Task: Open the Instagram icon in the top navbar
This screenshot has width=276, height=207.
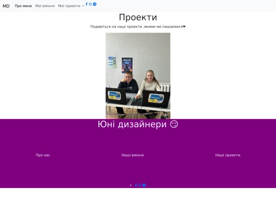Action: pos(90,4)
